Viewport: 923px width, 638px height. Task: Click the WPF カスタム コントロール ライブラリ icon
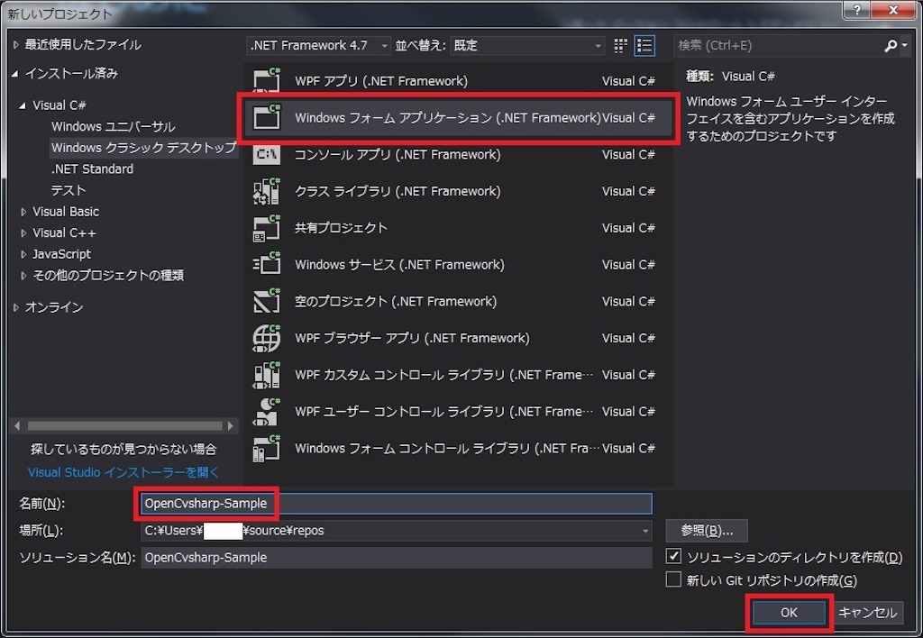pyautogui.click(x=267, y=374)
